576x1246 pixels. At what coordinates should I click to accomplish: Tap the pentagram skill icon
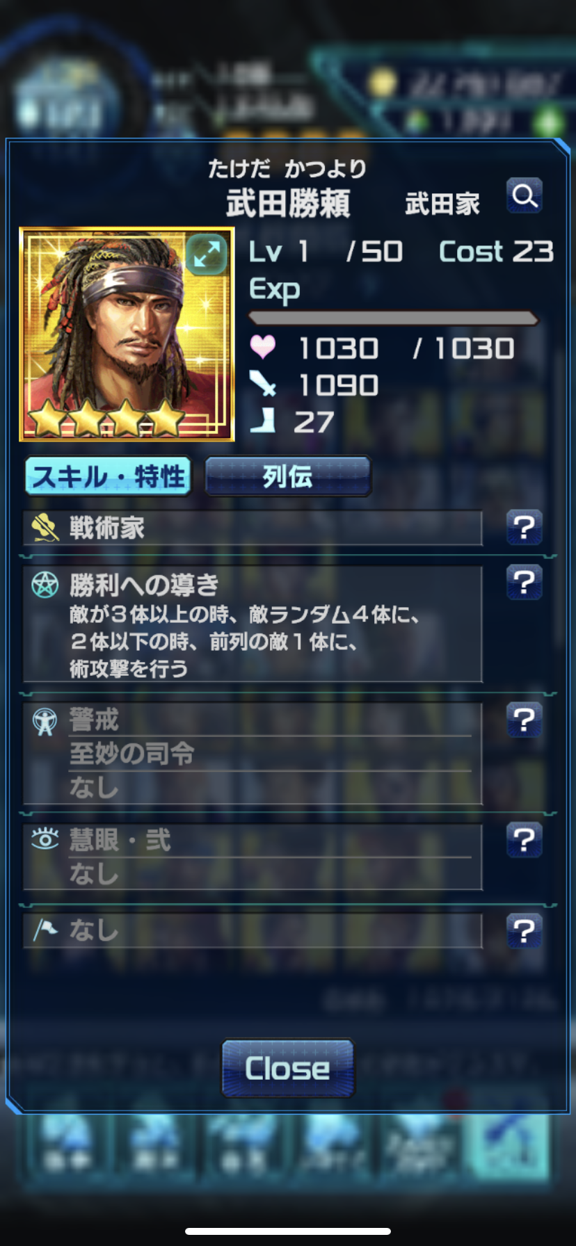pos(45,585)
